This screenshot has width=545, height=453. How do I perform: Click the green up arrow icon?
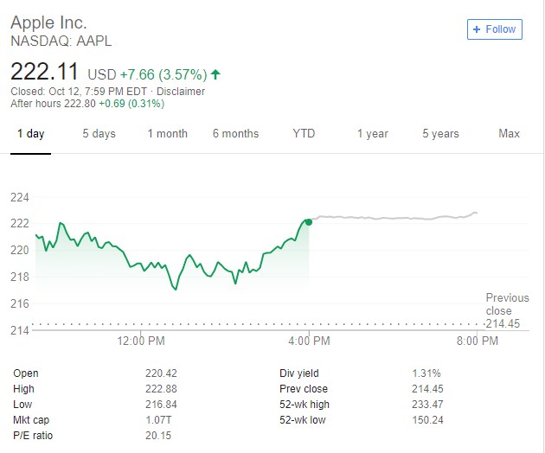[215, 73]
